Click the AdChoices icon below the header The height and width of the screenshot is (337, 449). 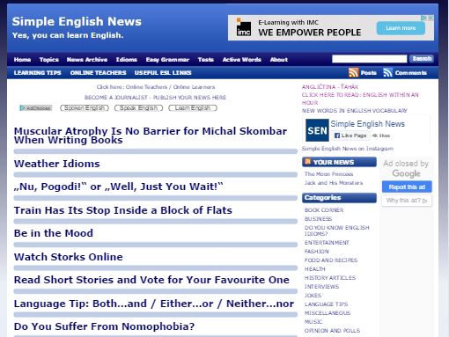pos(35,108)
